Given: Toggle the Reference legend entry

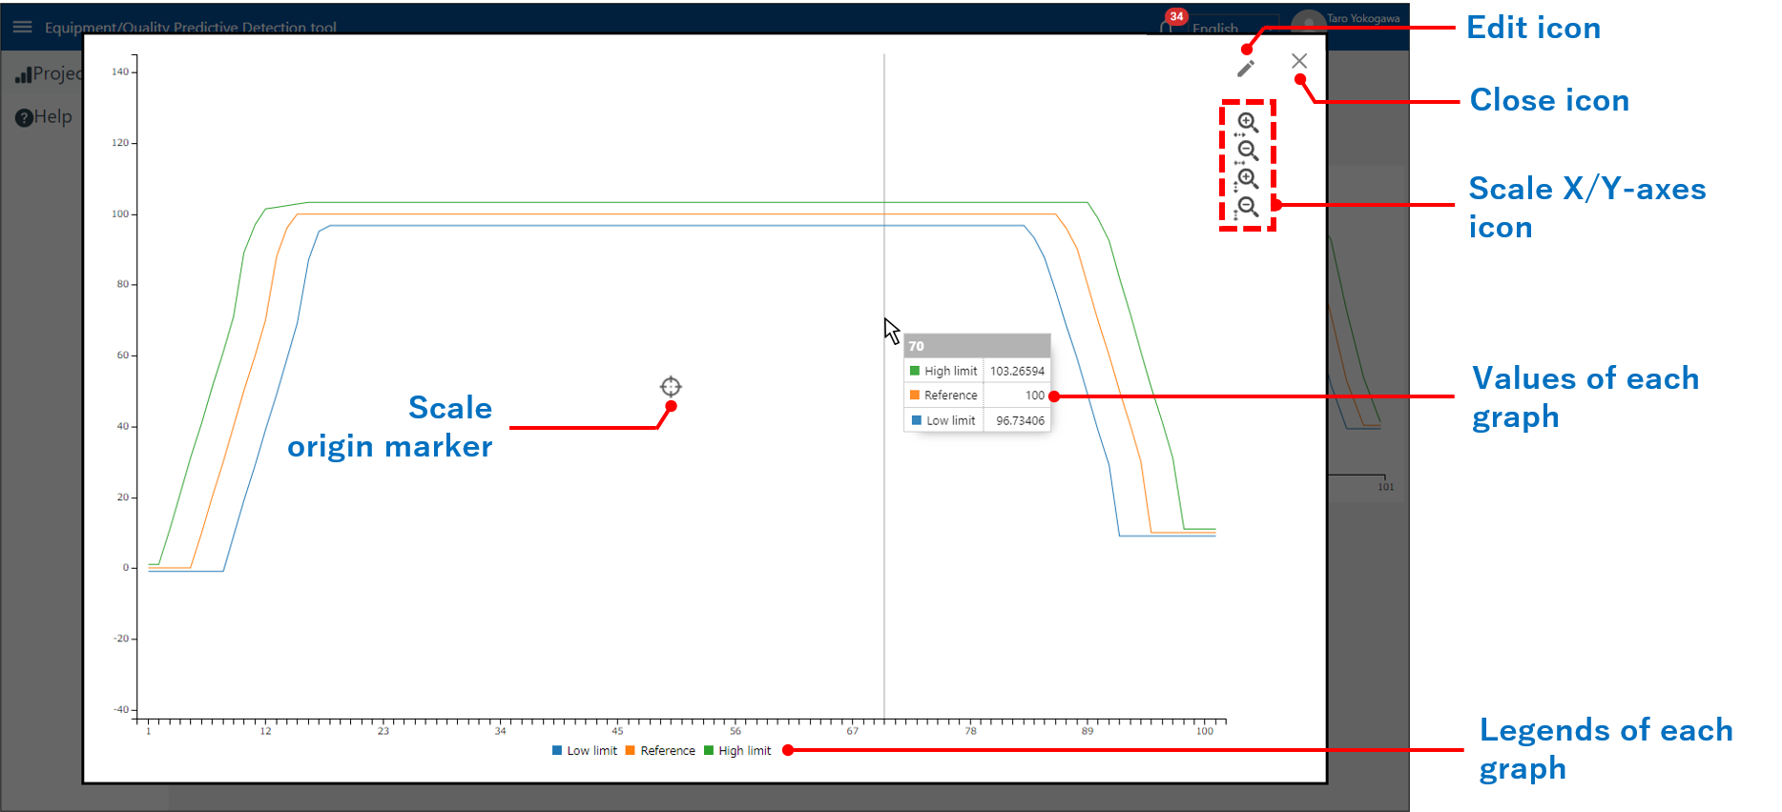Looking at the screenshot, I should 660,751.
